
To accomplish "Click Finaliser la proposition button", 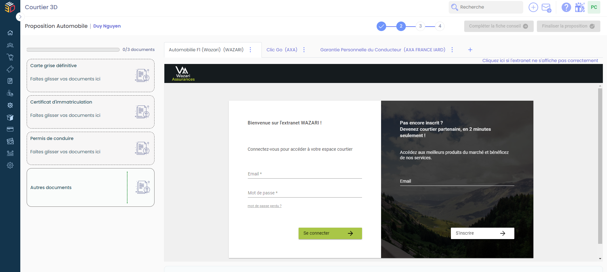I will coord(568,26).
